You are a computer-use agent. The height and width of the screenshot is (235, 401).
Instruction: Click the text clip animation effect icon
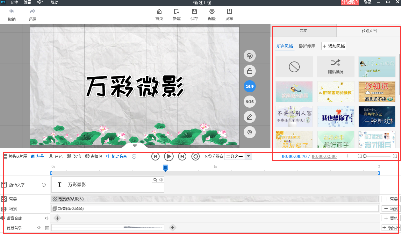155,180
